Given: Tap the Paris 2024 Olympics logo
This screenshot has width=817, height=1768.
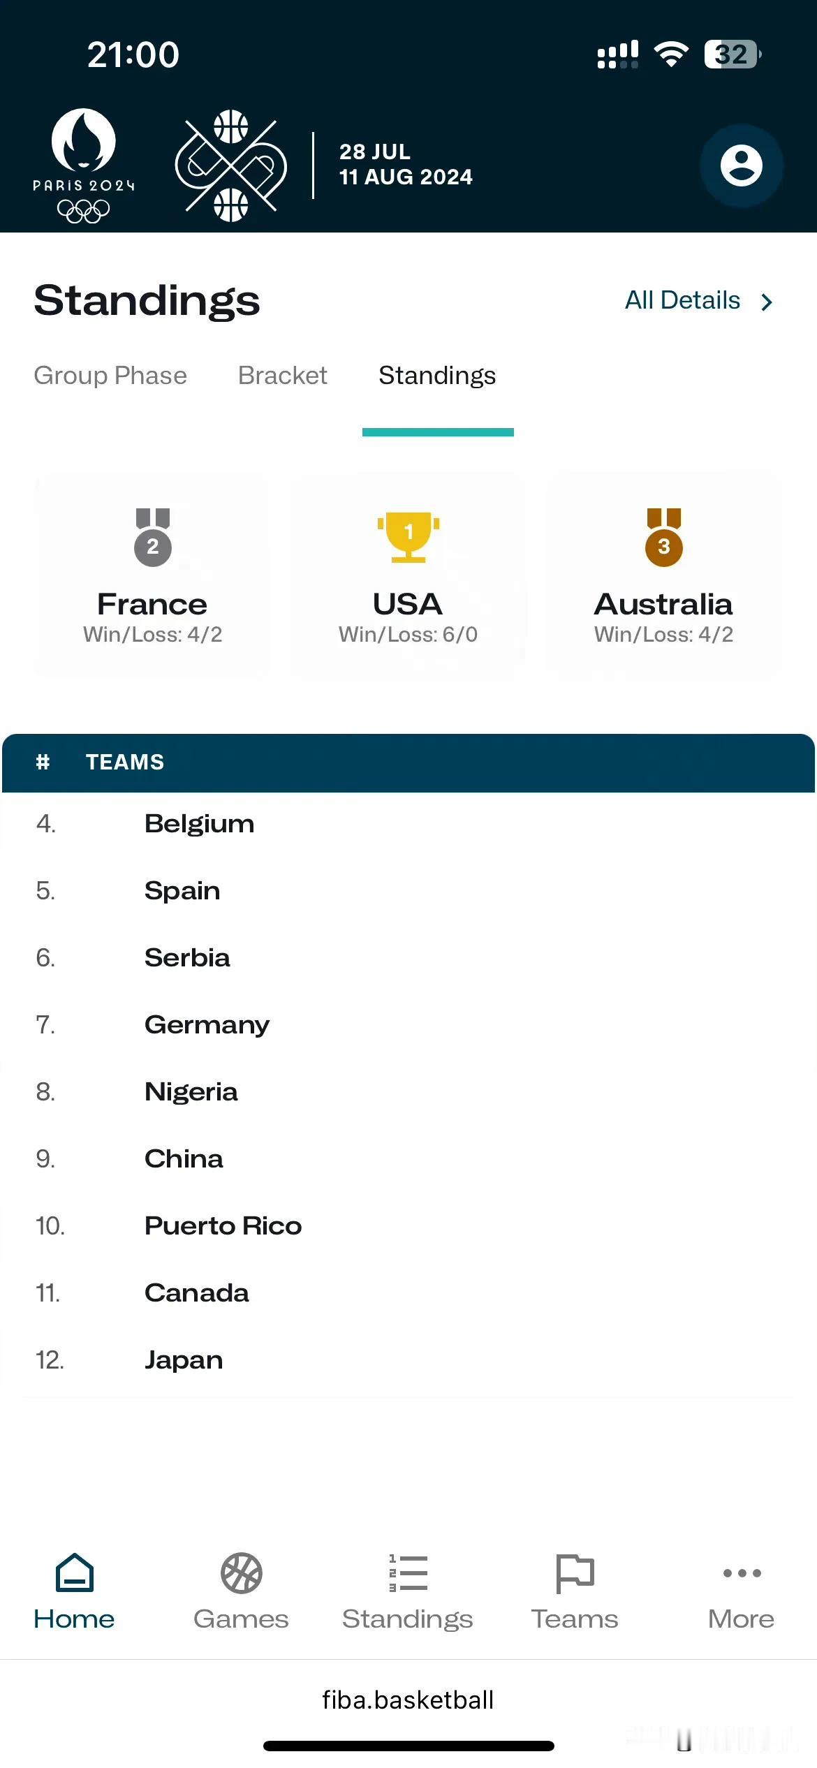Looking at the screenshot, I should pos(83,165).
